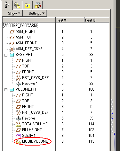Click the LIQUIDVOLUME label
Viewport: 120px width, 151px height.
coord(35,141)
